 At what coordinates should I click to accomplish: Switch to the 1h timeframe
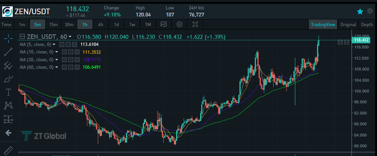coord(85,24)
